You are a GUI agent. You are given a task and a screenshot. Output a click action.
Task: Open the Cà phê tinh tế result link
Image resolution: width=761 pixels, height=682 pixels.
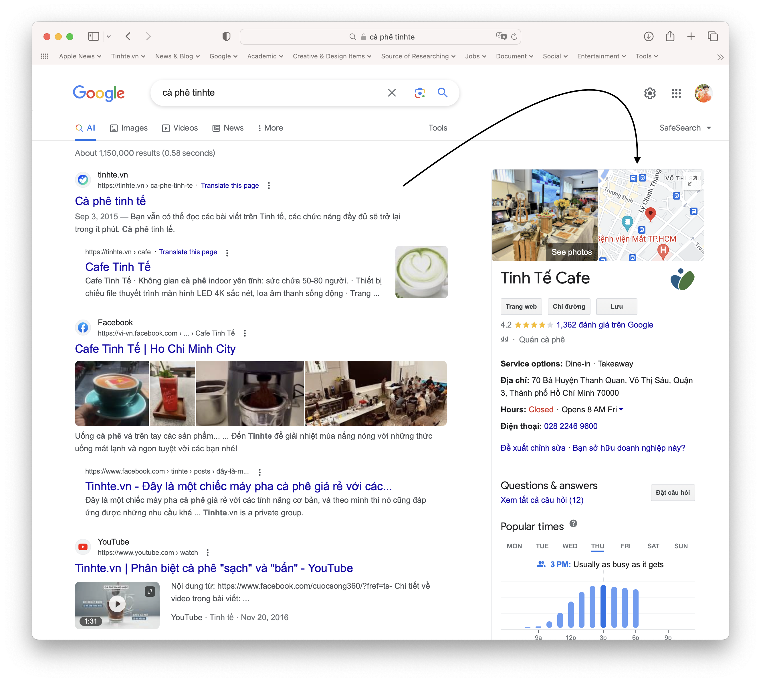pos(110,201)
